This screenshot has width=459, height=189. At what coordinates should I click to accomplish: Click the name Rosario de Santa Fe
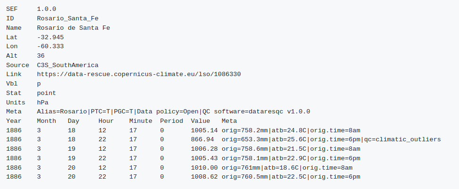click(73, 28)
